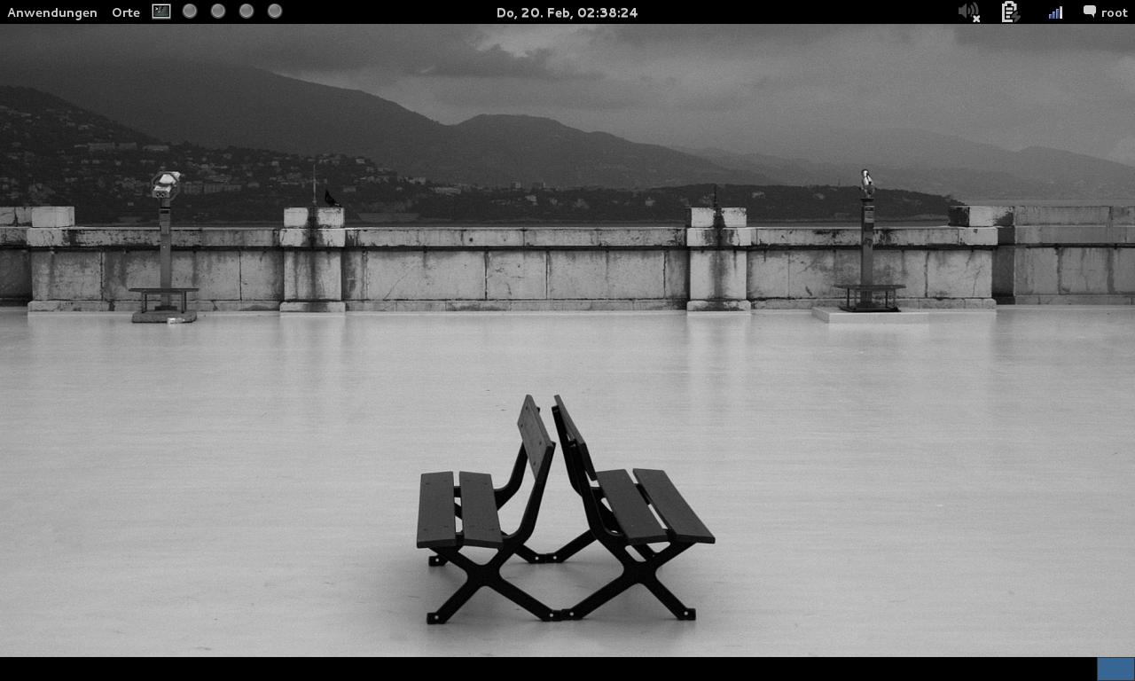
Task: Click empty top panel space right of clock
Action: (x=798, y=12)
